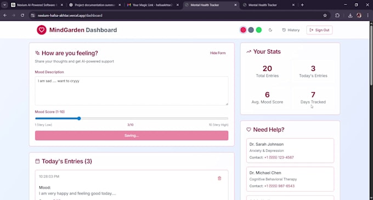Reload the dashboard page
Screen dimensions: 373x200
point(22,15)
